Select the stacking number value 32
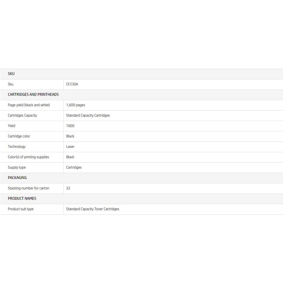 point(68,188)
